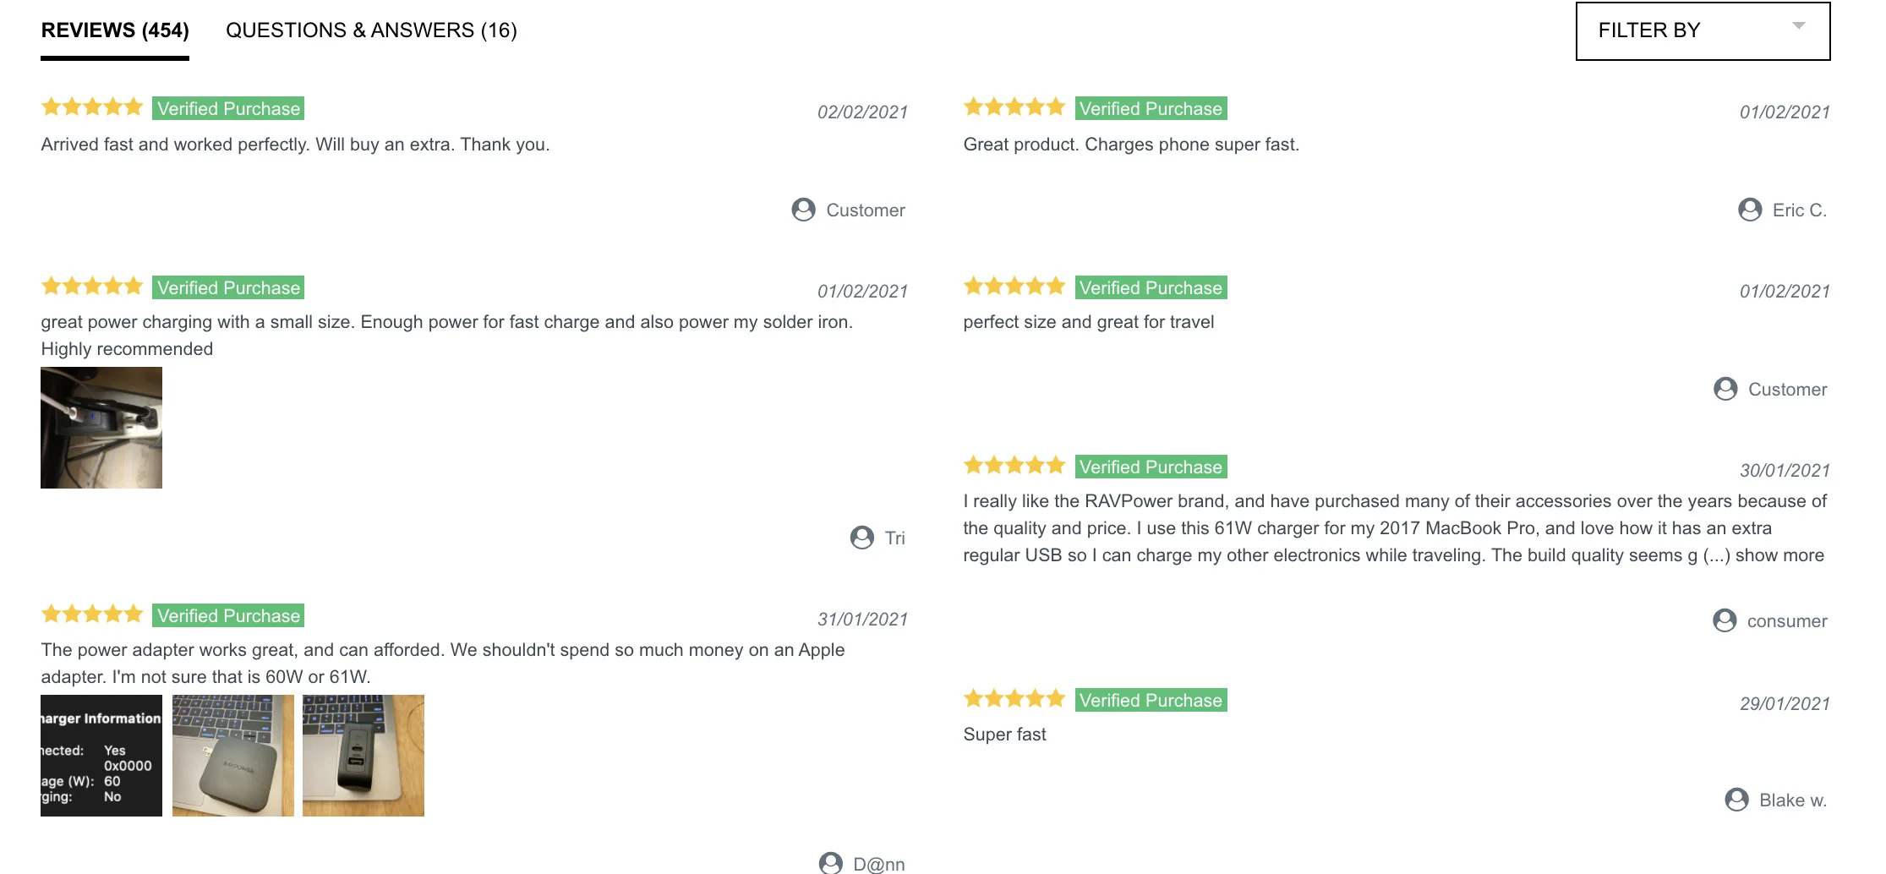The width and height of the screenshot is (1886, 874).
Task: Open Tri's solder iron charger photo
Action: tap(101, 428)
